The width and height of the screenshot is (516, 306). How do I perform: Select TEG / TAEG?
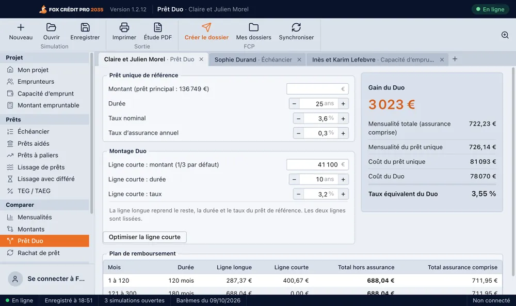(x=45, y=191)
